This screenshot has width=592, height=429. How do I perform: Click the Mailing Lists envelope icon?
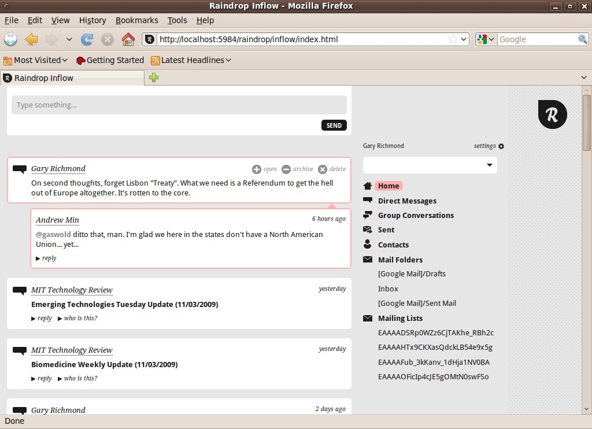tap(367, 319)
